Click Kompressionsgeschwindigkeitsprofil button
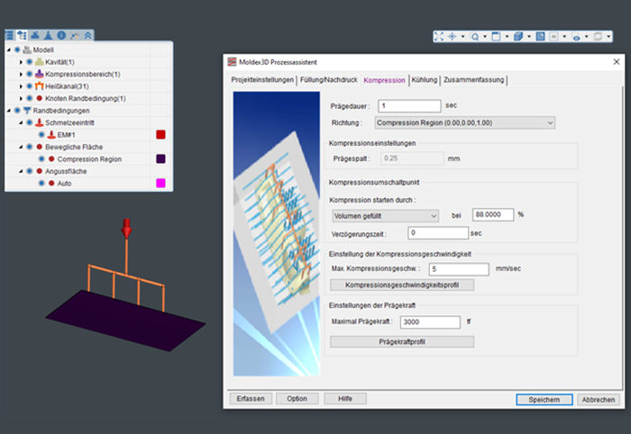631x434 pixels. pyautogui.click(x=402, y=285)
